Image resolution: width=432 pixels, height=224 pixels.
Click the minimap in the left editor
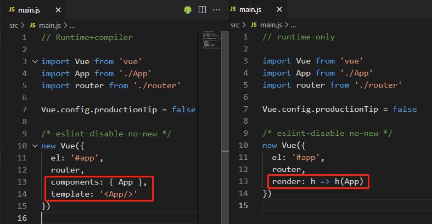point(211,40)
